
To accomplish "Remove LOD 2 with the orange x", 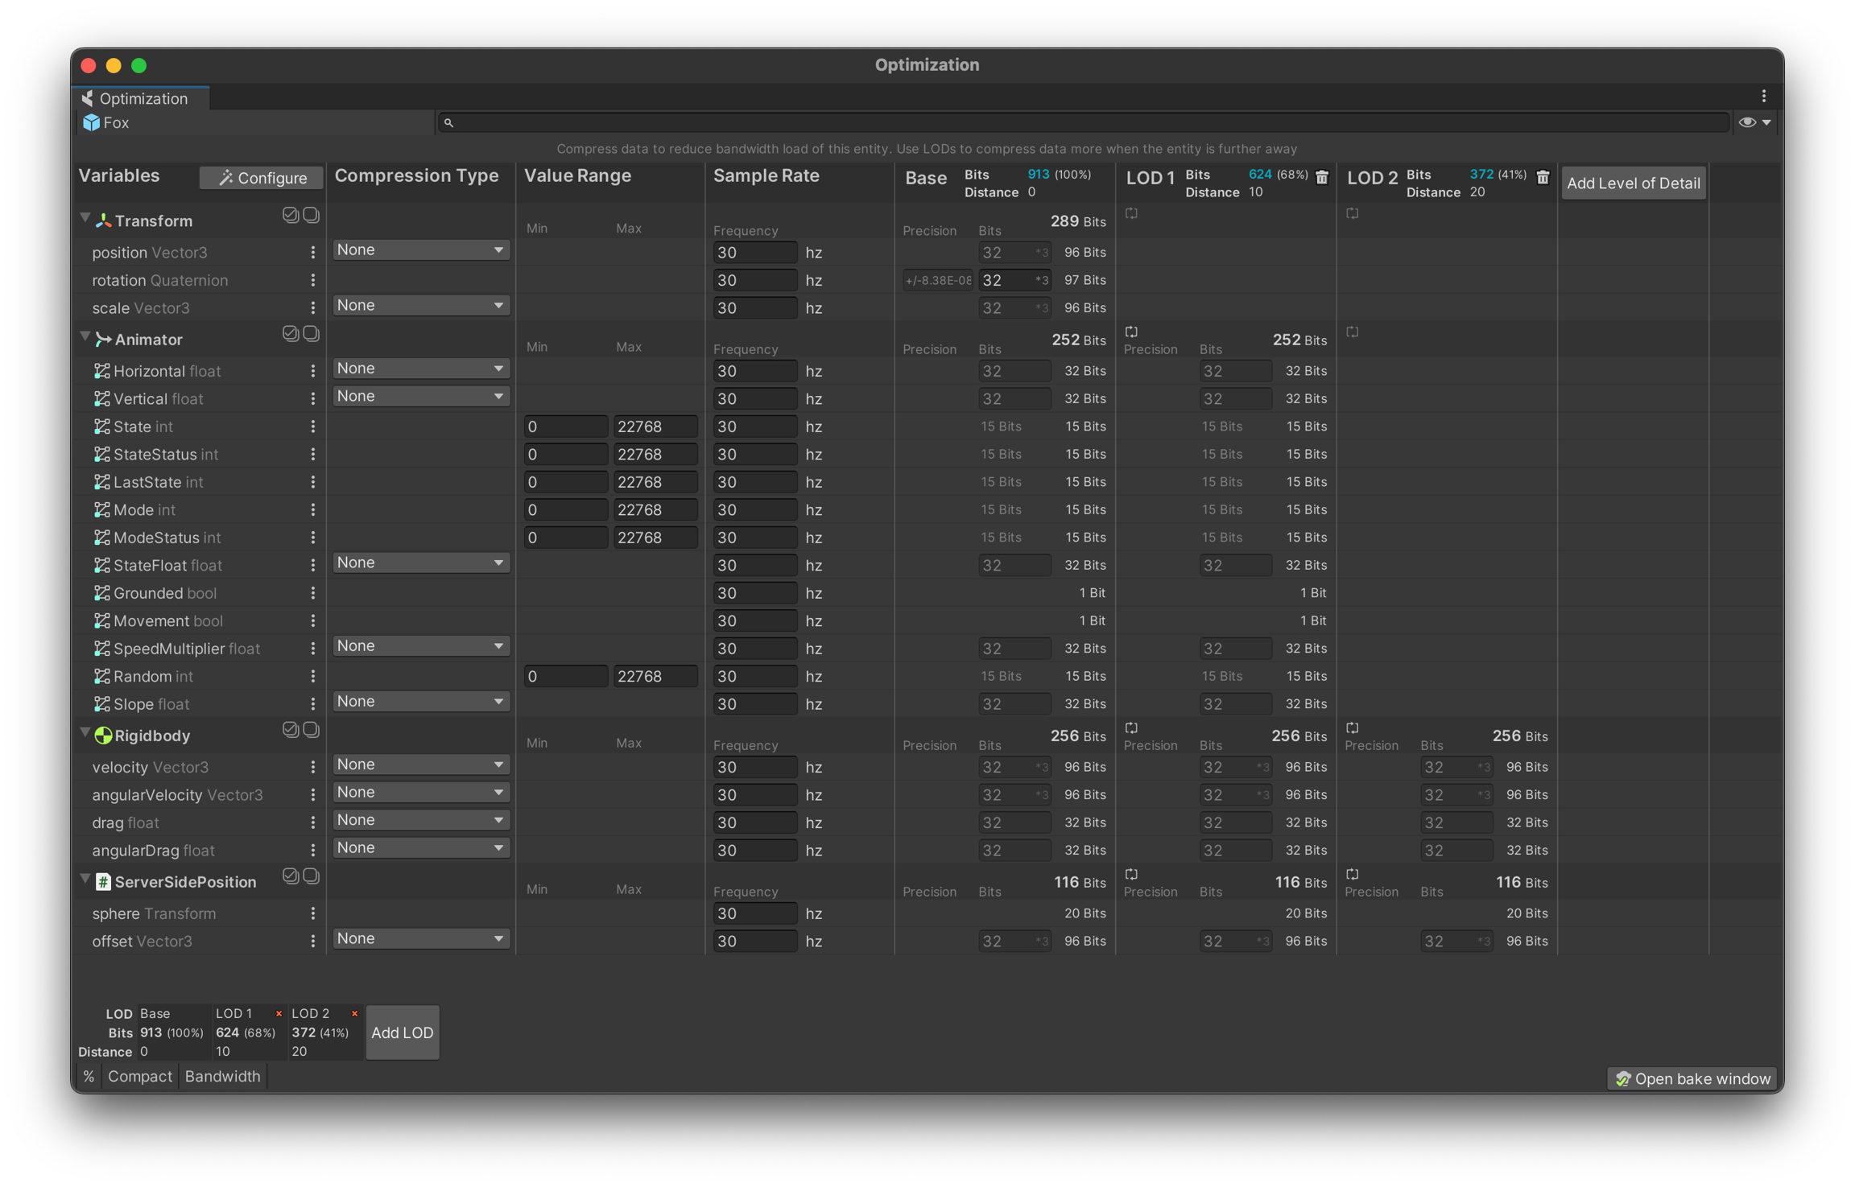I will click(354, 1013).
